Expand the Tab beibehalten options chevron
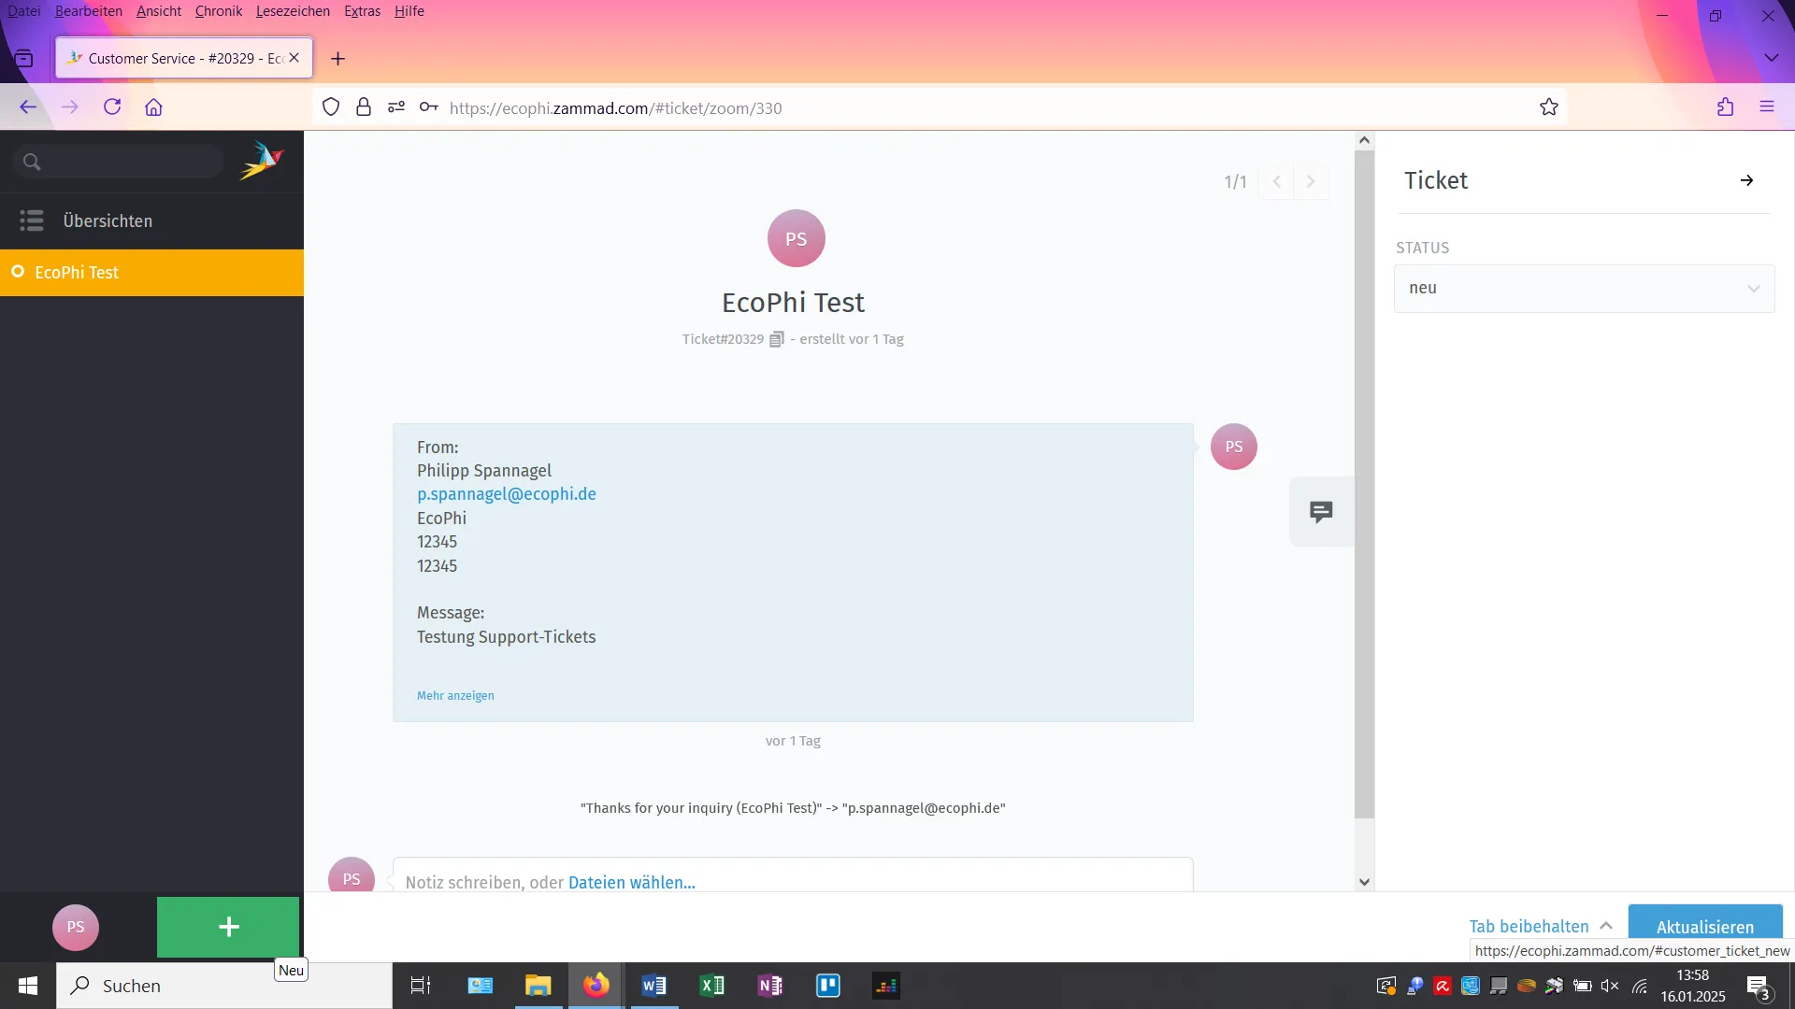Screen dimensions: 1795x1009 click(1606, 926)
